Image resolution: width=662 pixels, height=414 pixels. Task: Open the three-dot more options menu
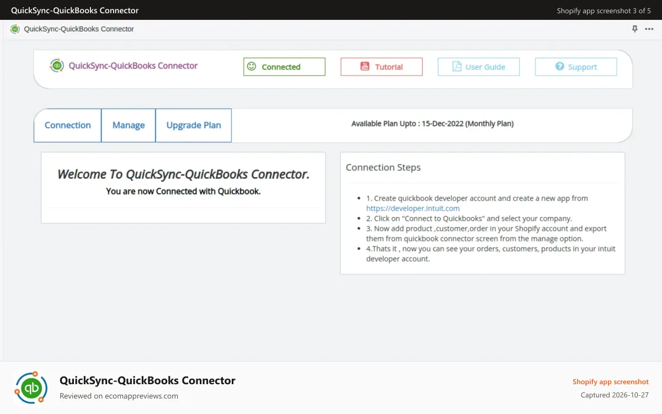[649, 29]
